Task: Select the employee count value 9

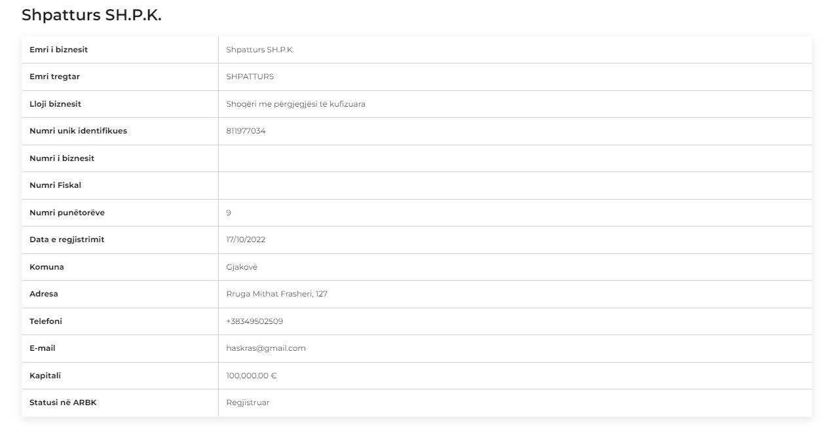Action: pos(229,213)
